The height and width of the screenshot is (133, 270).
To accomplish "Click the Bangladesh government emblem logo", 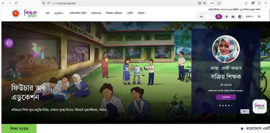I will coord(16,13).
